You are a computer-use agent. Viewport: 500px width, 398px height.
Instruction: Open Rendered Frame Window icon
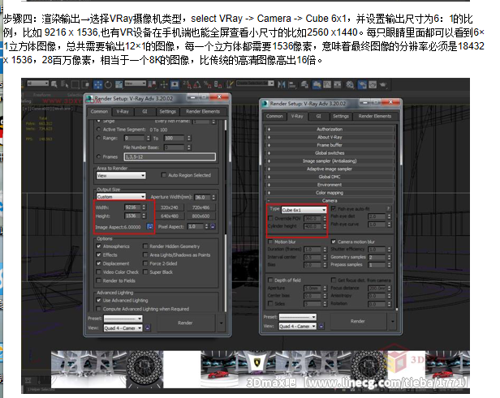[373, 84]
